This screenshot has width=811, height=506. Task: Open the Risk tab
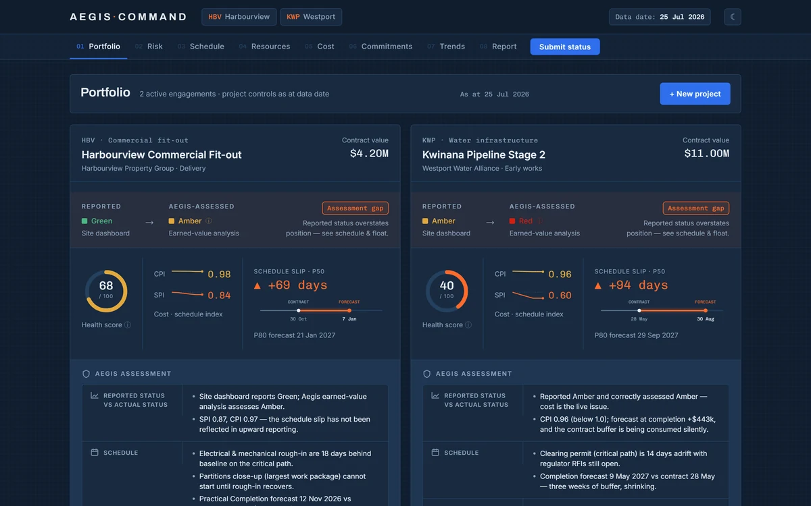click(x=149, y=47)
